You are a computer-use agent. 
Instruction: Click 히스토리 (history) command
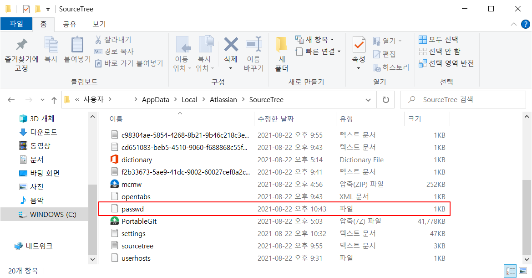point(391,67)
